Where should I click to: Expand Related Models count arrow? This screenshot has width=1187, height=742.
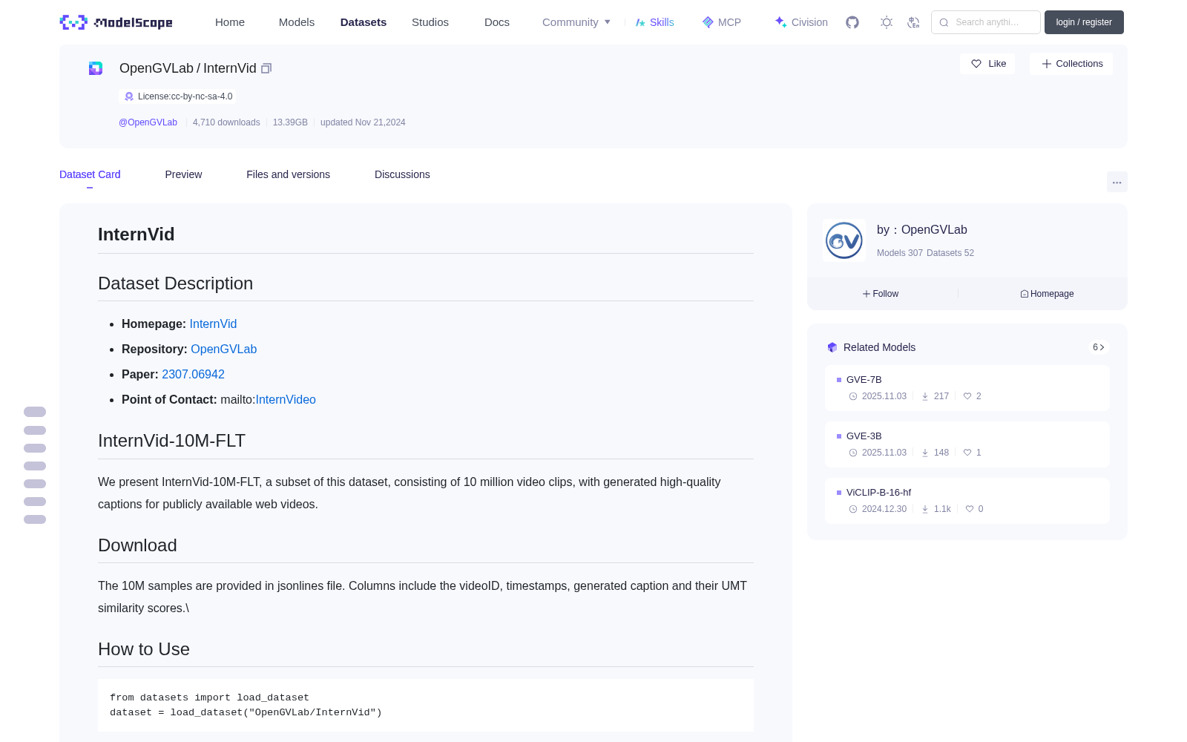pyautogui.click(x=1099, y=347)
